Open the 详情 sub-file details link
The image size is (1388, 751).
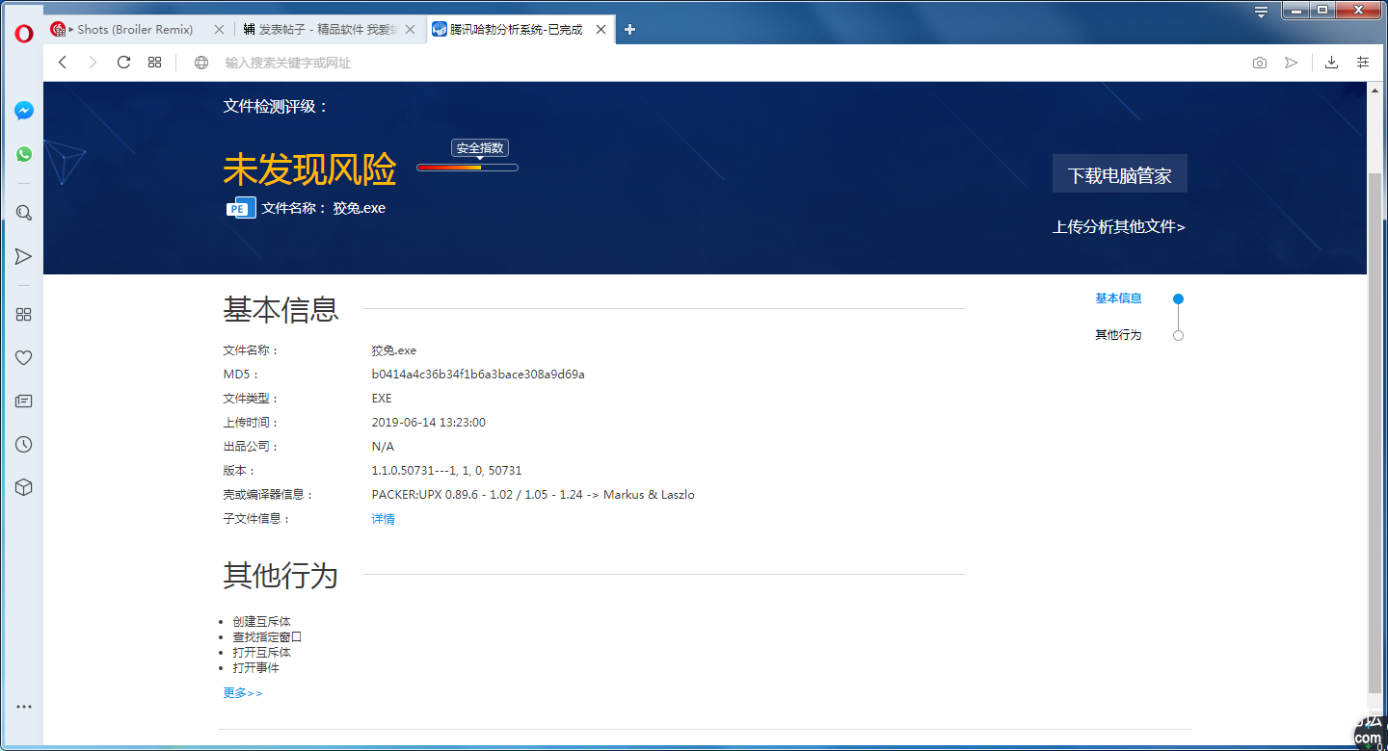[383, 519]
